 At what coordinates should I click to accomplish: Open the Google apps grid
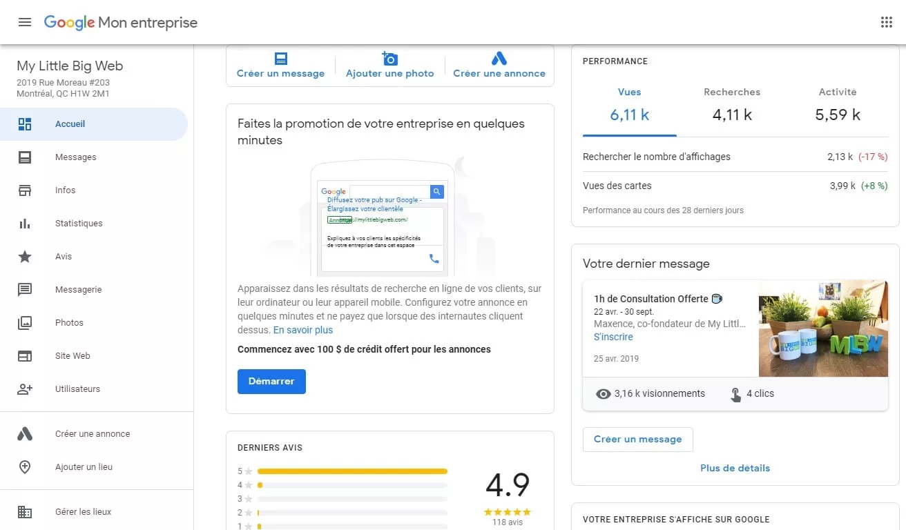[887, 22]
